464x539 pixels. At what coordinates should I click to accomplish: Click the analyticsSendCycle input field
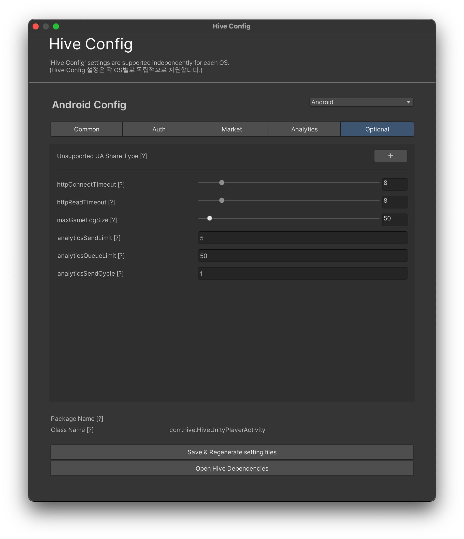click(x=302, y=273)
